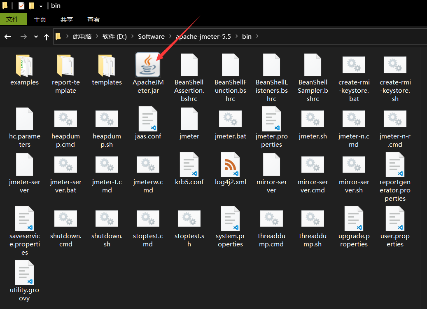Select the BeanShellAssertion.bshrc file icon

[189, 65]
